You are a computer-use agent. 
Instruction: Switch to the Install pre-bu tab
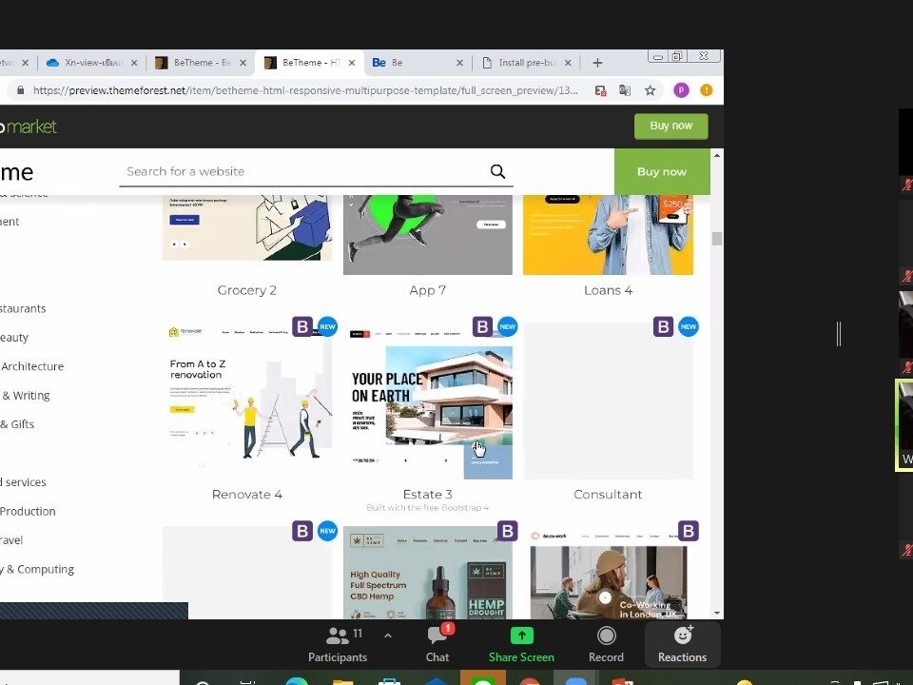526,63
